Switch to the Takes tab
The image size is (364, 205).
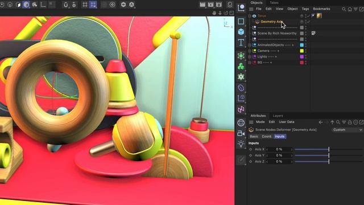(x=274, y=2)
